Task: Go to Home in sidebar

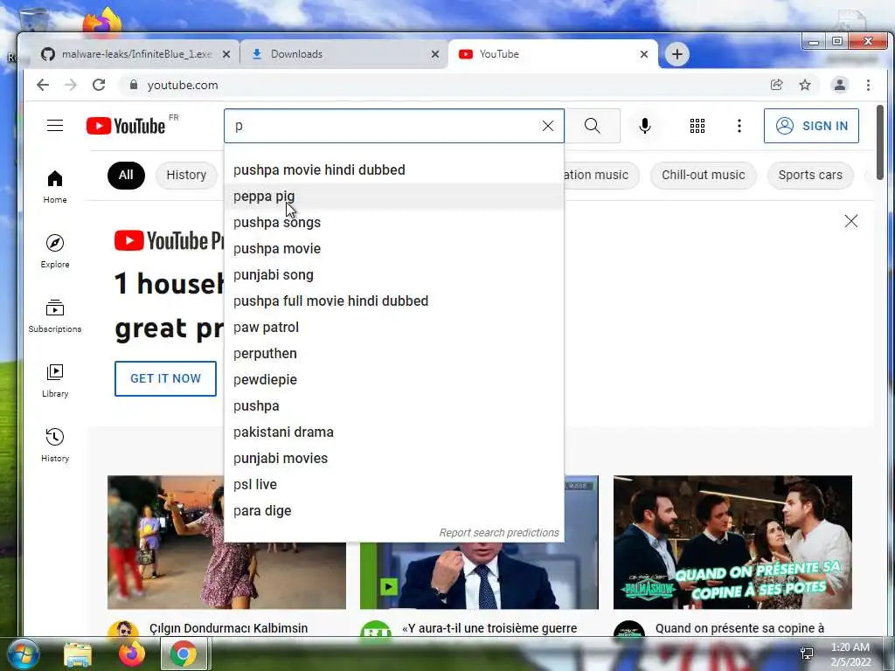Action: pyautogui.click(x=55, y=187)
